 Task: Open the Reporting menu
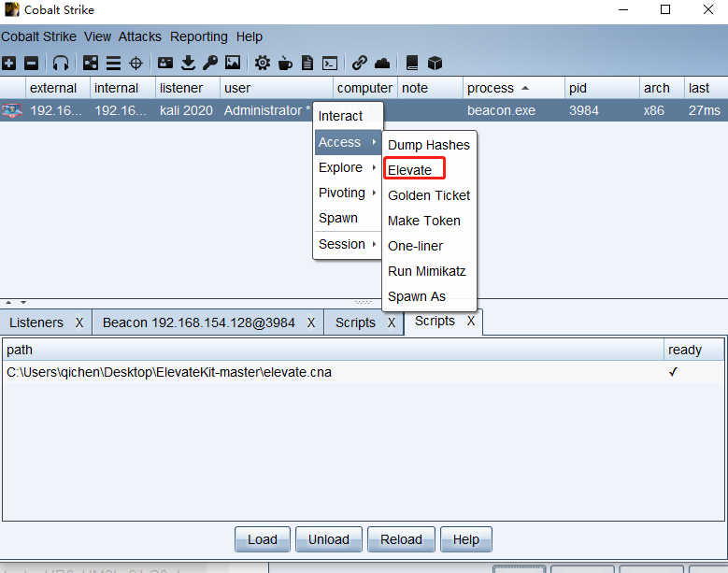(199, 36)
